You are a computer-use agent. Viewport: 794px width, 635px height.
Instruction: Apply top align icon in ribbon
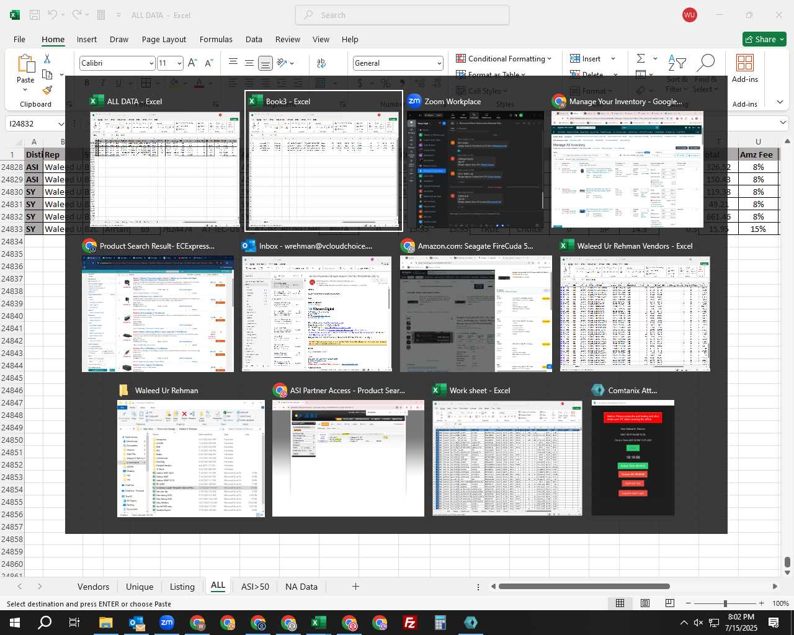233,62
